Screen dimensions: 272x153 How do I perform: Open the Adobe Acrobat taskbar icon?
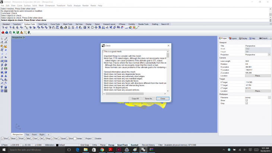click(111, 150)
